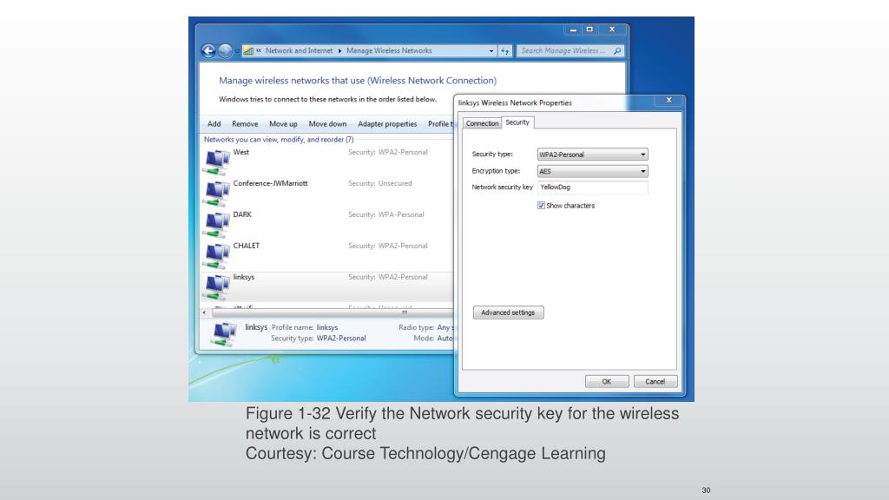Click Move down in the toolbar
This screenshot has height=500, width=889.
coord(327,123)
